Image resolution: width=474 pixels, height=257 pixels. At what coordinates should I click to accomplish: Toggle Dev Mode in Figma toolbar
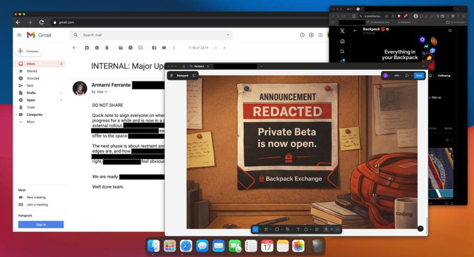[x=337, y=229]
